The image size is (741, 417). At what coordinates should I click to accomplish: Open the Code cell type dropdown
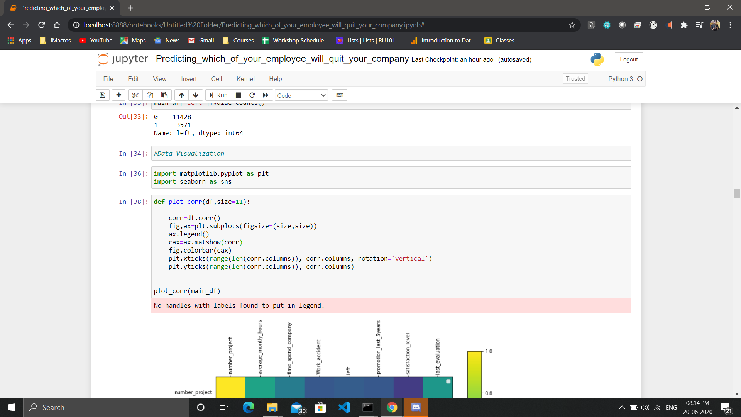[301, 95]
